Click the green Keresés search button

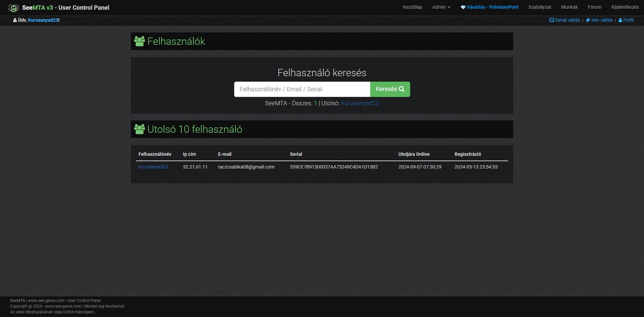pos(390,89)
